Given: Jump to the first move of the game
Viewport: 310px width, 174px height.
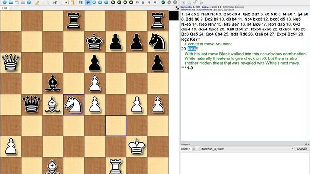Looking at the screenshot, I should click(x=113, y=2).
